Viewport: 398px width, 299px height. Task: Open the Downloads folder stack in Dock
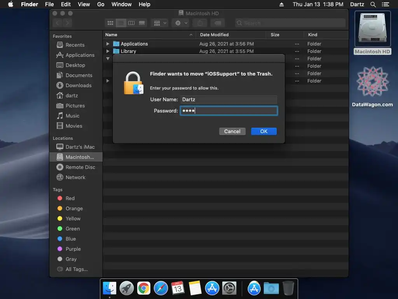[271, 288]
